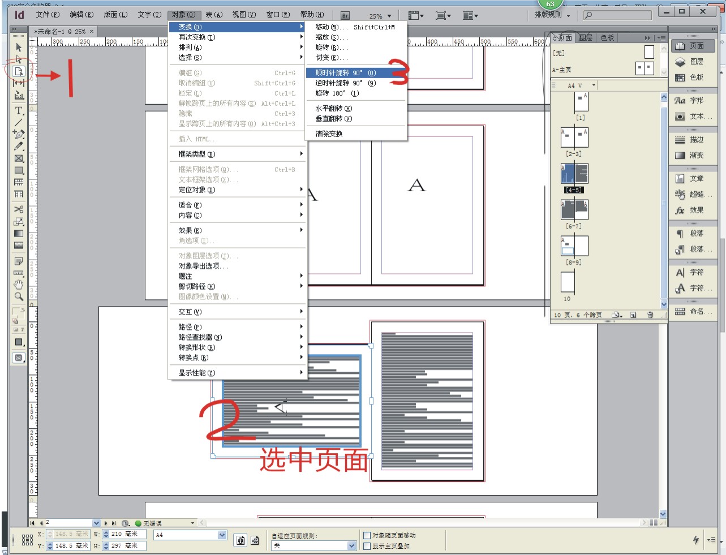The height and width of the screenshot is (555, 726).
Task: Pick the Scissors tool
Action: (19, 209)
